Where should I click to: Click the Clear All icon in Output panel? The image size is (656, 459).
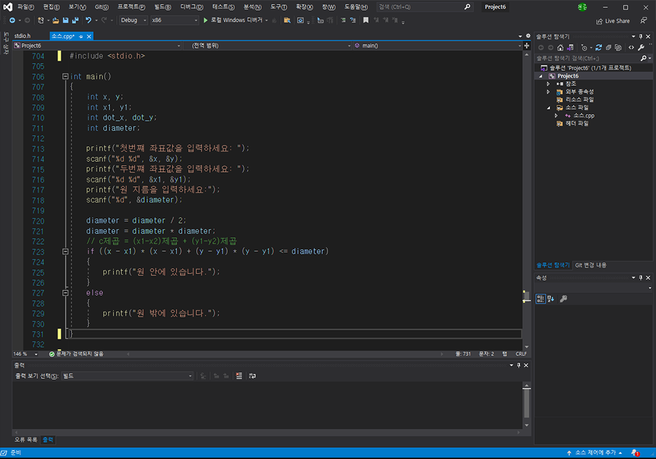click(x=239, y=376)
